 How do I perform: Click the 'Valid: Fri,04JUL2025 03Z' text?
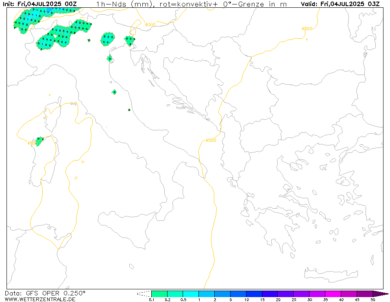tap(340, 4)
